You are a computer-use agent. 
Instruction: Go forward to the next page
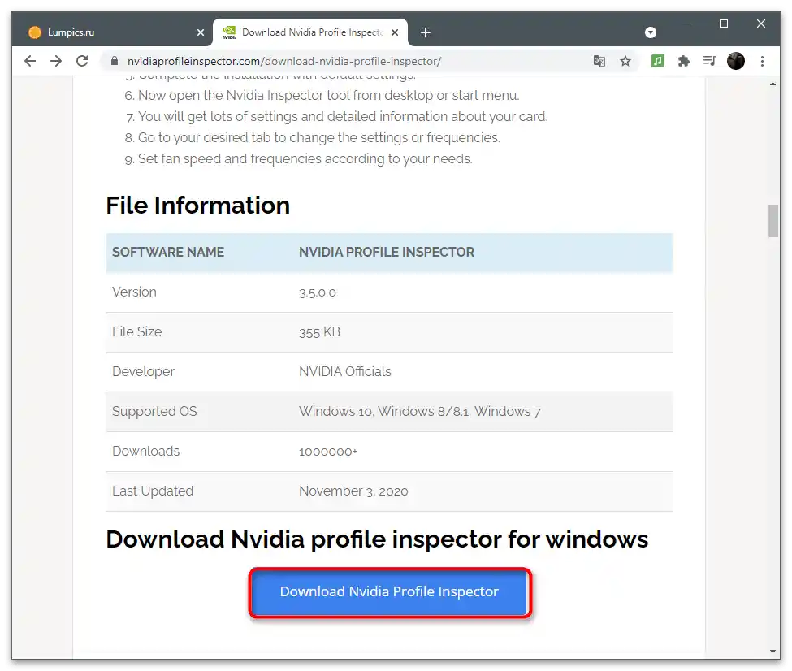[x=56, y=61]
